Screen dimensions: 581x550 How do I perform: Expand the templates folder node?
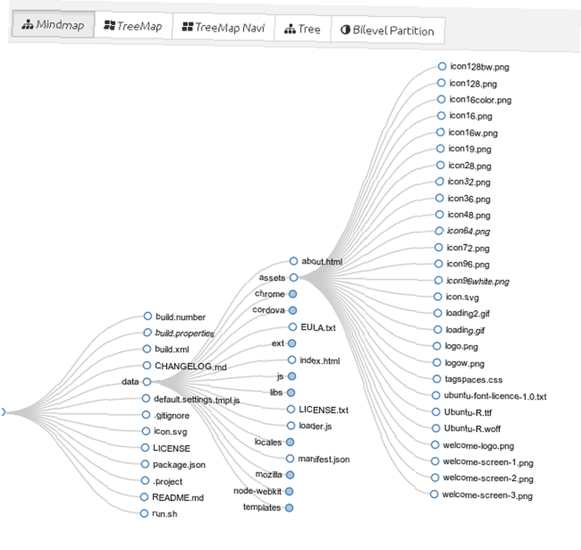coord(290,508)
